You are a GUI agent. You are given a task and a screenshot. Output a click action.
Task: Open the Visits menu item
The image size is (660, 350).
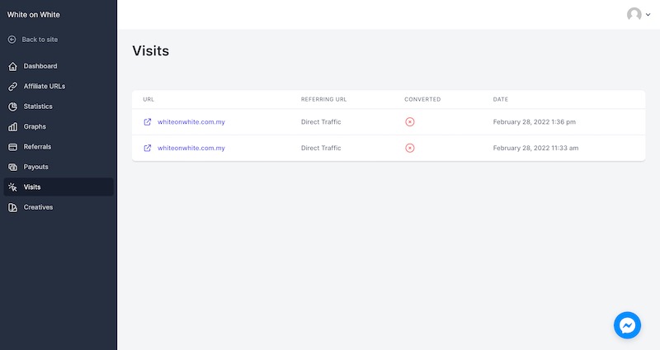pos(32,187)
